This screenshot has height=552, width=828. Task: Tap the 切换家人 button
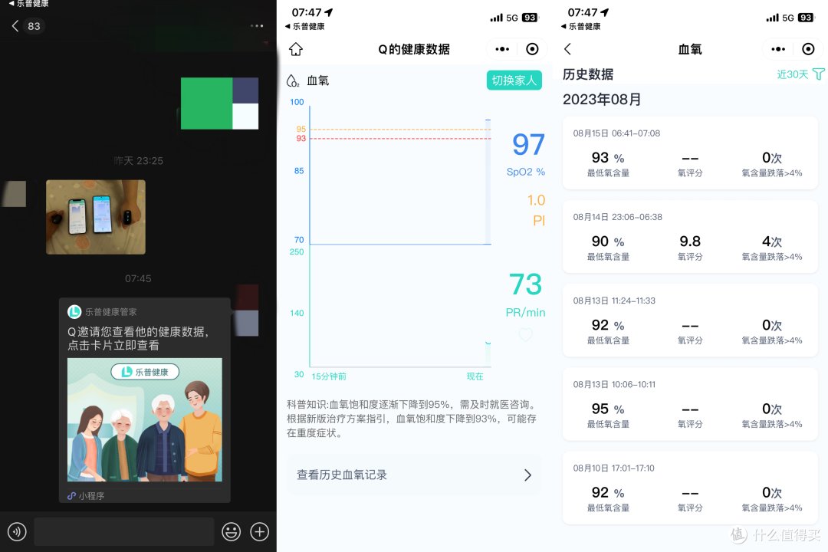click(514, 80)
